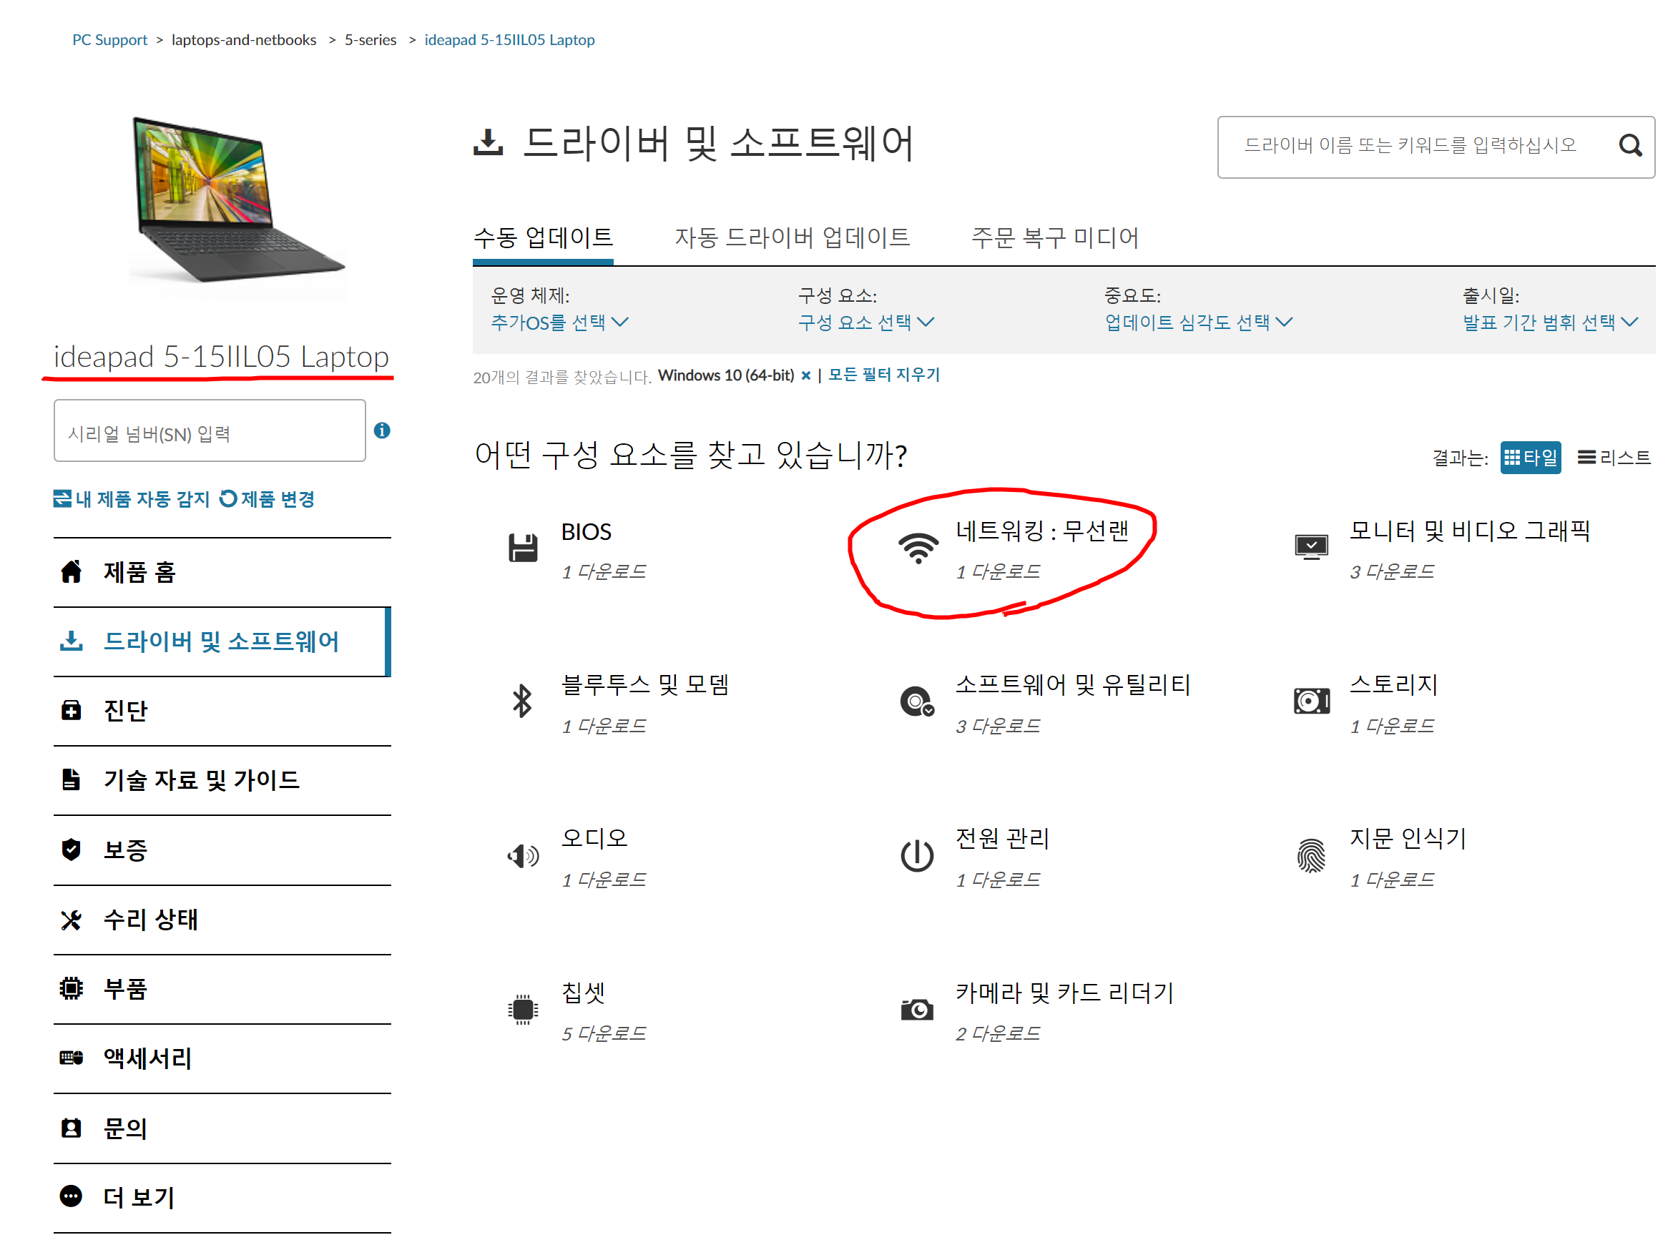Viewport: 1673px width, 1260px height.
Task: Click the serial number info icon
Action: pos(382,430)
